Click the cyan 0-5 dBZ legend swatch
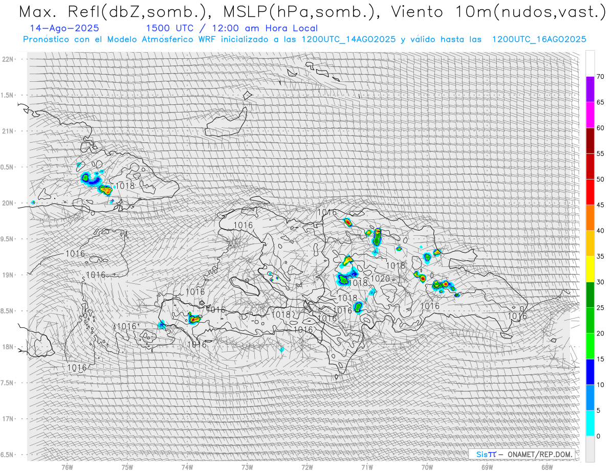The height and width of the screenshot is (474, 614). (x=590, y=423)
